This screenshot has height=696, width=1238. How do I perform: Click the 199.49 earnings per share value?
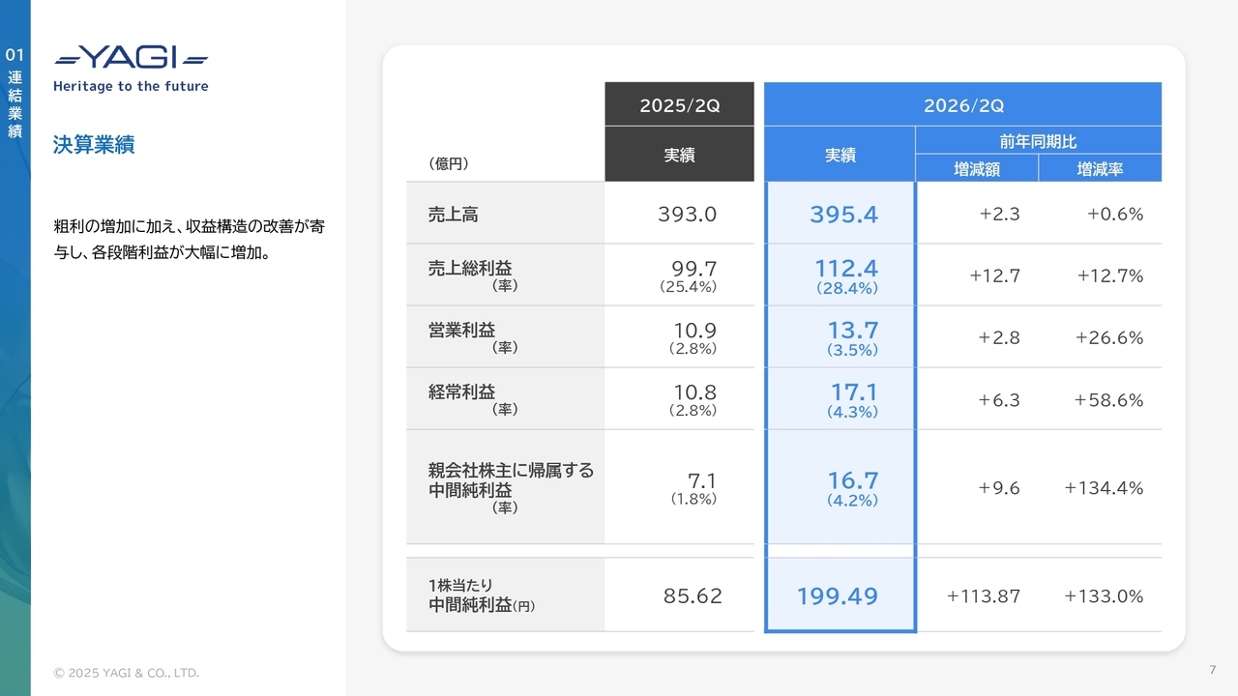(x=838, y=596)
